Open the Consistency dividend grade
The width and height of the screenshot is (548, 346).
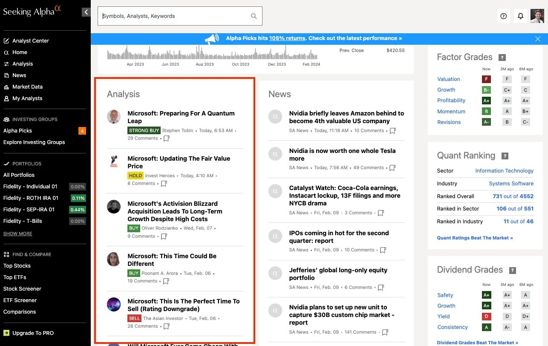pos(453,327)
